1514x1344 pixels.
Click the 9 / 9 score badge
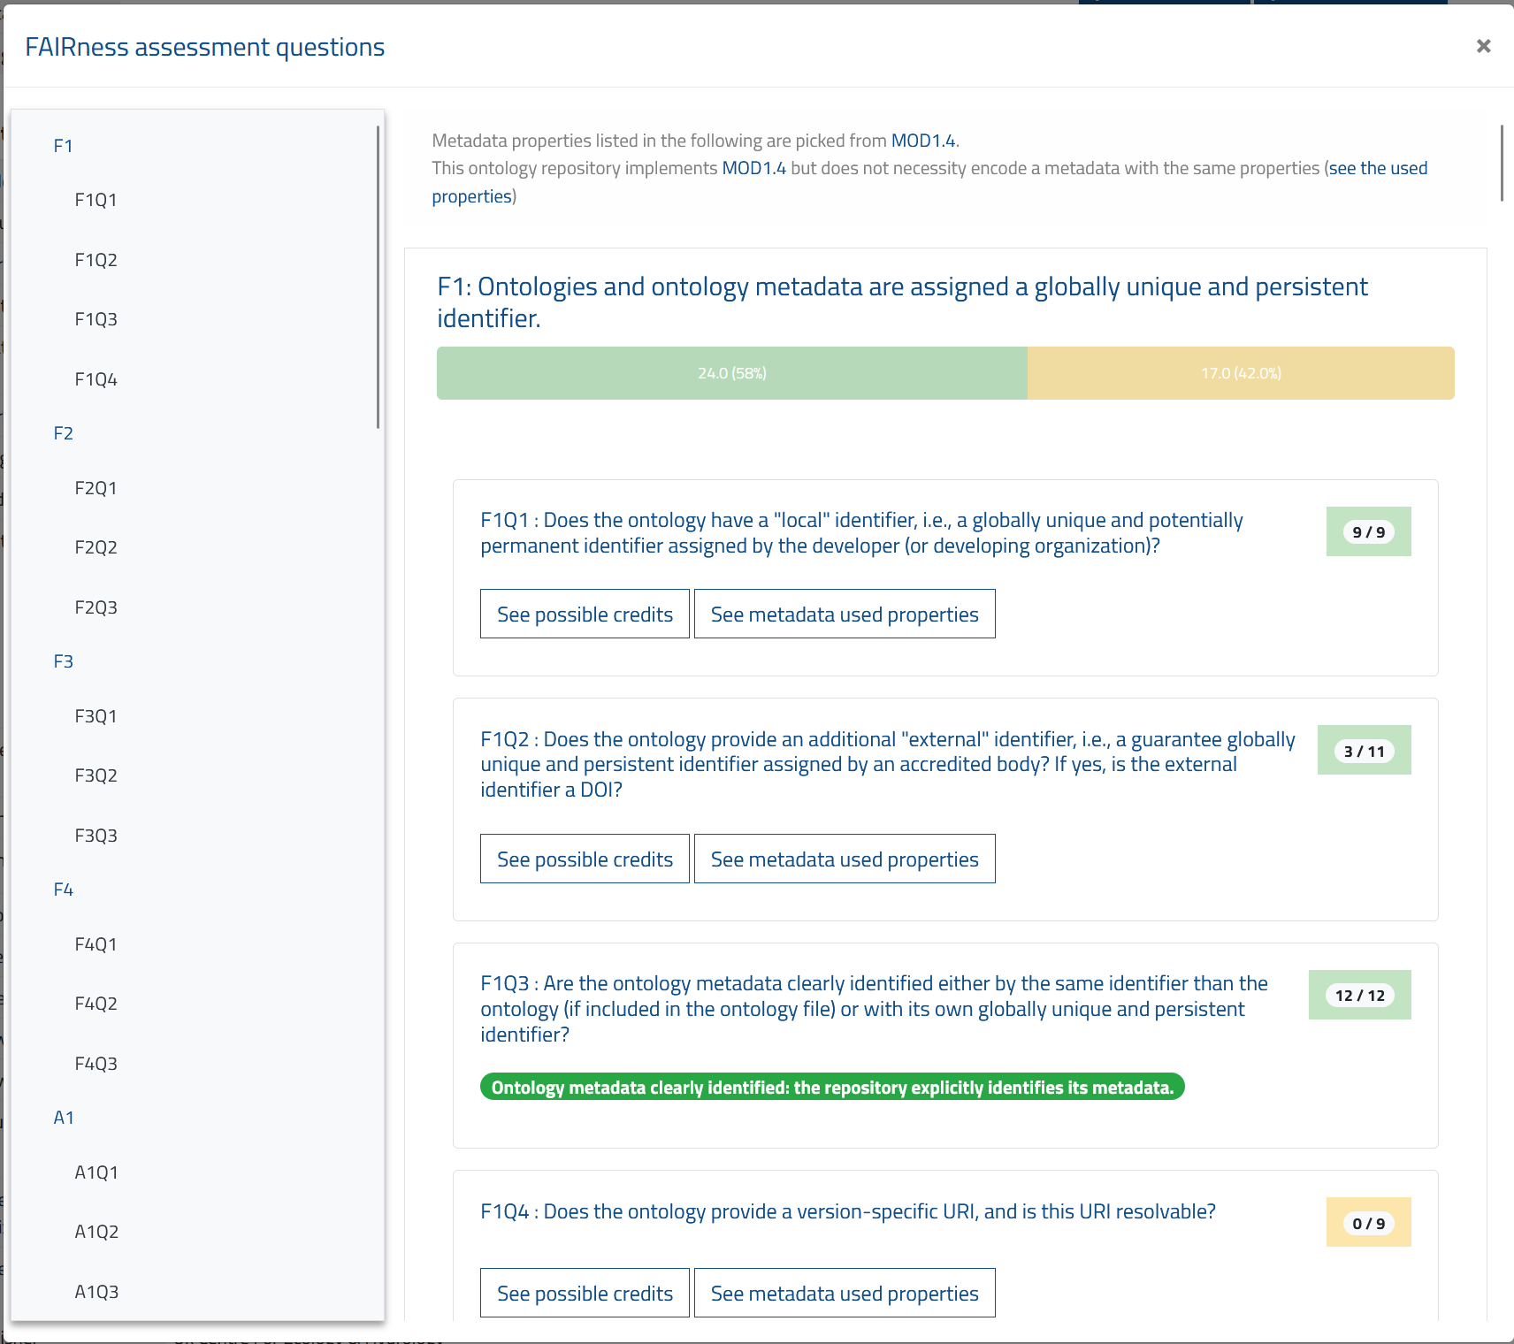[1368, 532]
